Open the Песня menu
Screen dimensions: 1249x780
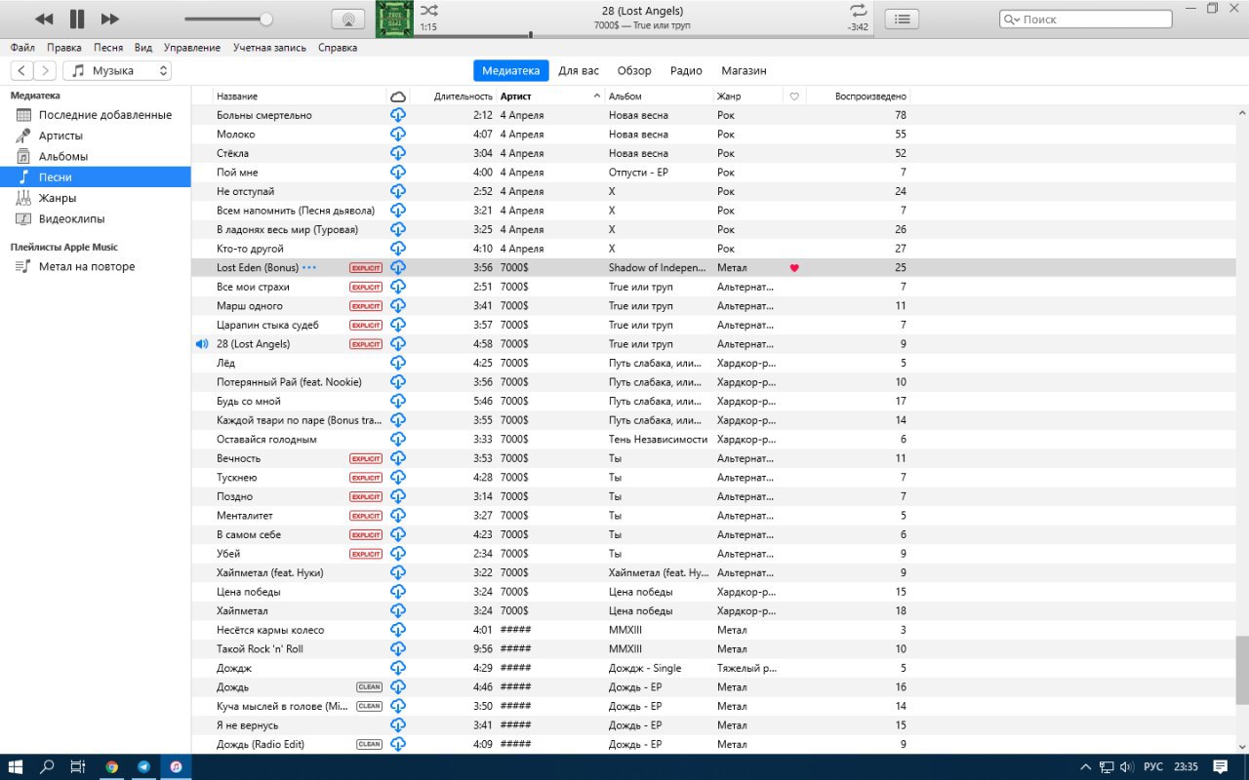(108, 47)
